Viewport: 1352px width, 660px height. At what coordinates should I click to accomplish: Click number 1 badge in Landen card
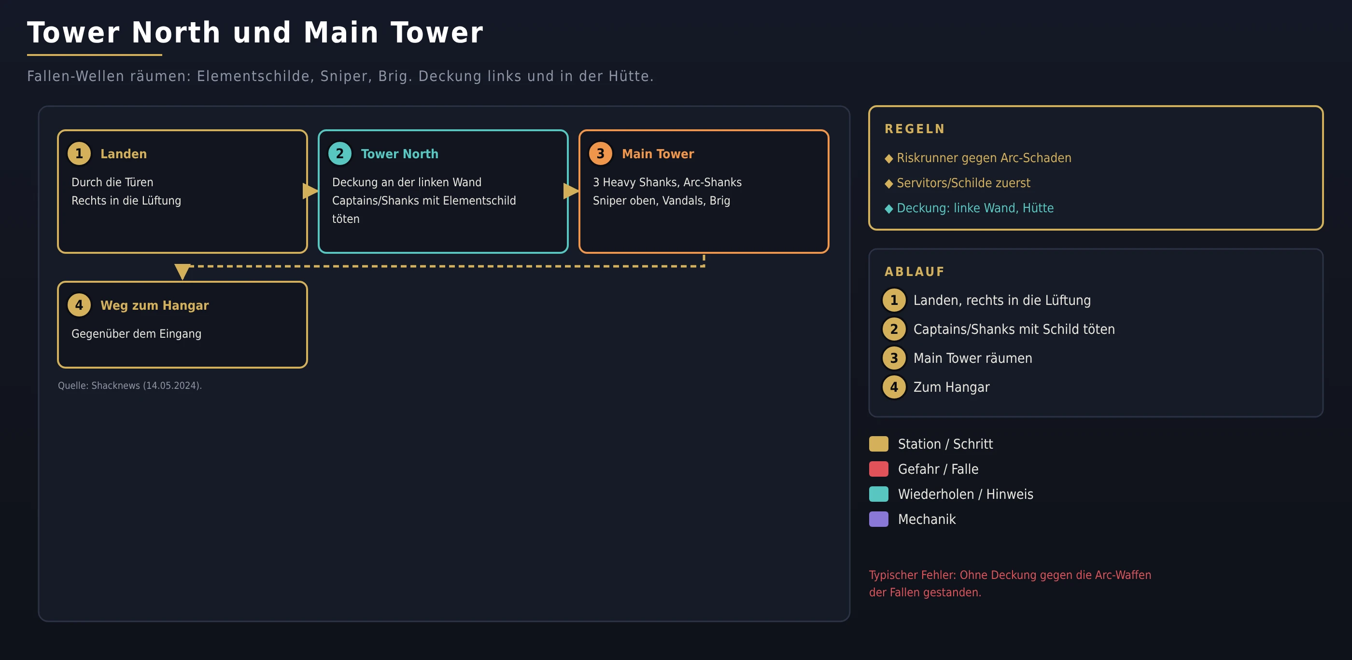pyautogui.click(x=79, y=153)
